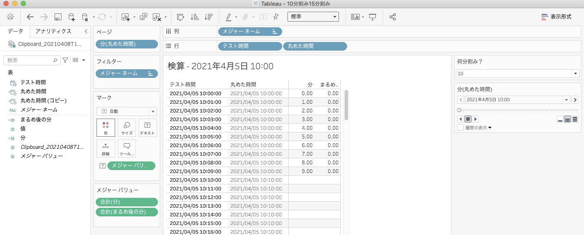This screenshot has height=235, width=584.
Task: Toggle the 履歴の表示 checkbox
Action: 460,127
